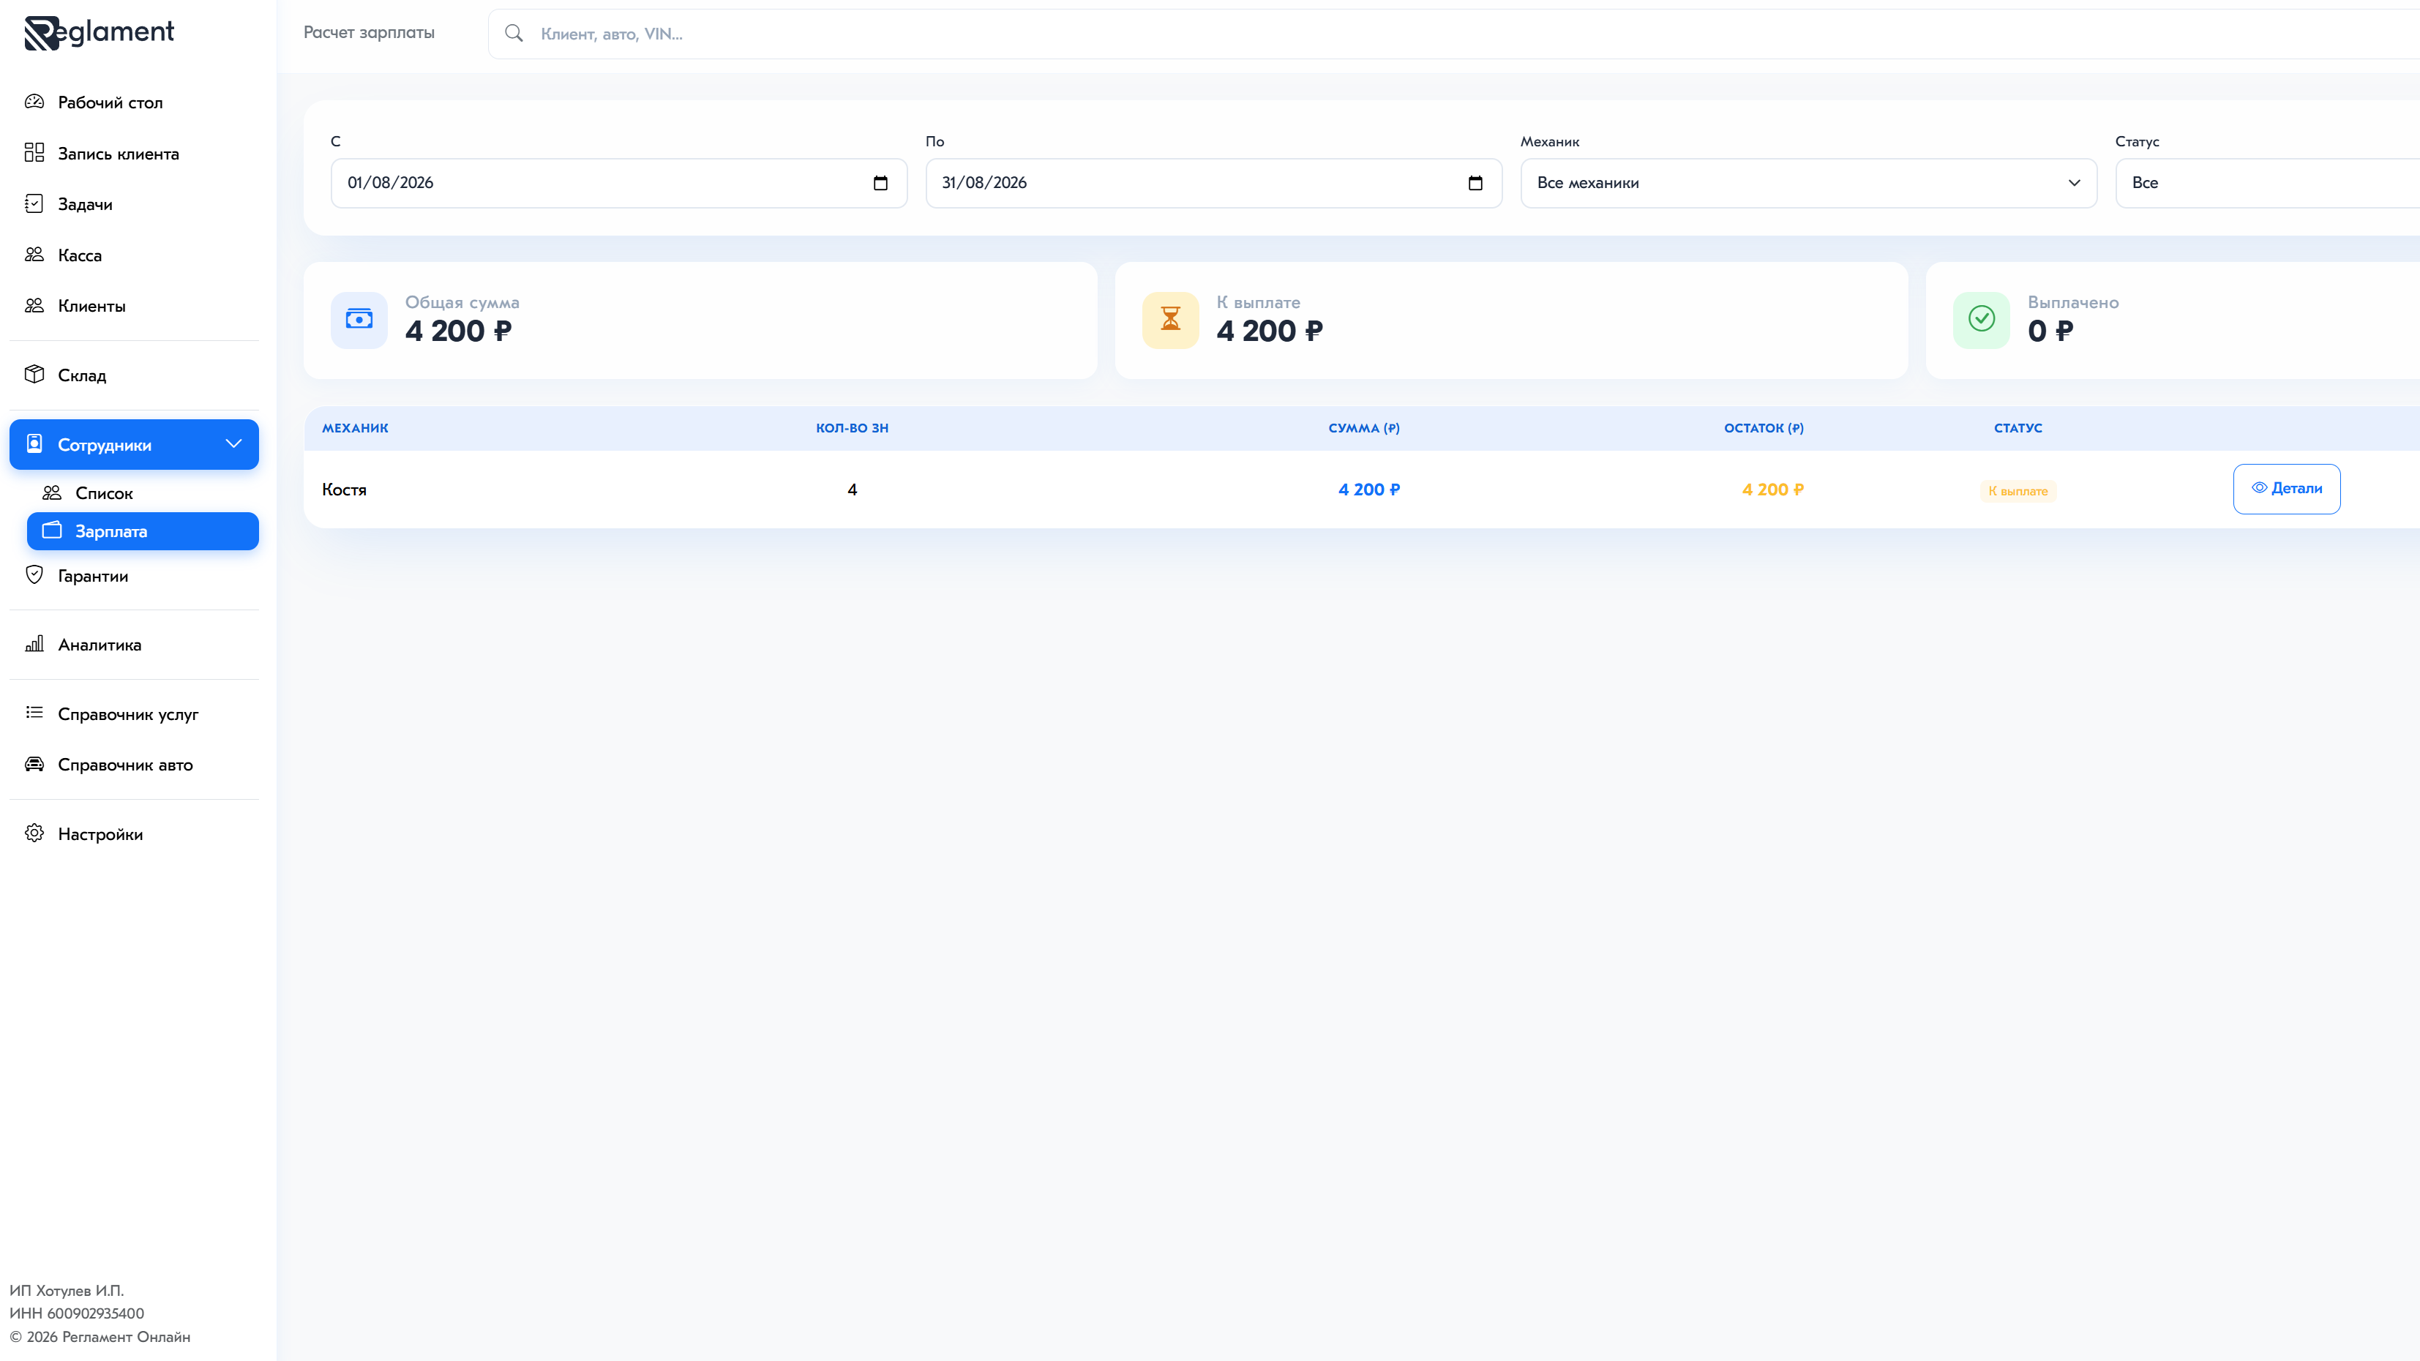Screen dimensions: 2420x1361
Task: Click the СТАТУС column header
Action: pyautogui.click(x=2018, y=427)
